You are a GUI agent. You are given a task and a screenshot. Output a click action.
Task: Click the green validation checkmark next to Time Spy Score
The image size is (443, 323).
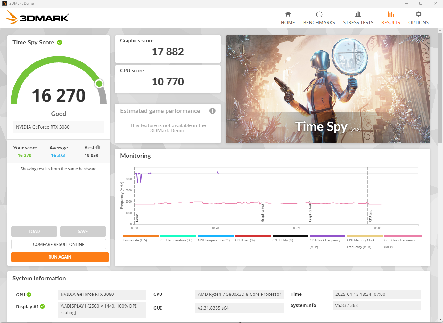coord(60,42)
